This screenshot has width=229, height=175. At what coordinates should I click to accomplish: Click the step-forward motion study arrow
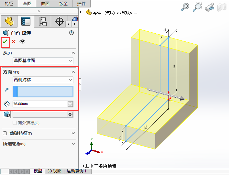click(x=22, y=171)
